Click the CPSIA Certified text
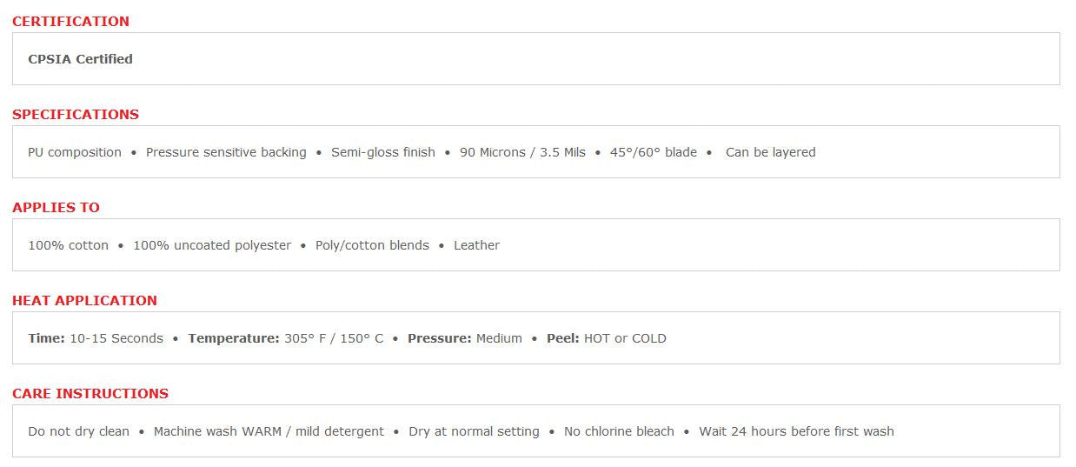The width and height of the screenshot is (1076, 467). (x=80, y=59)
